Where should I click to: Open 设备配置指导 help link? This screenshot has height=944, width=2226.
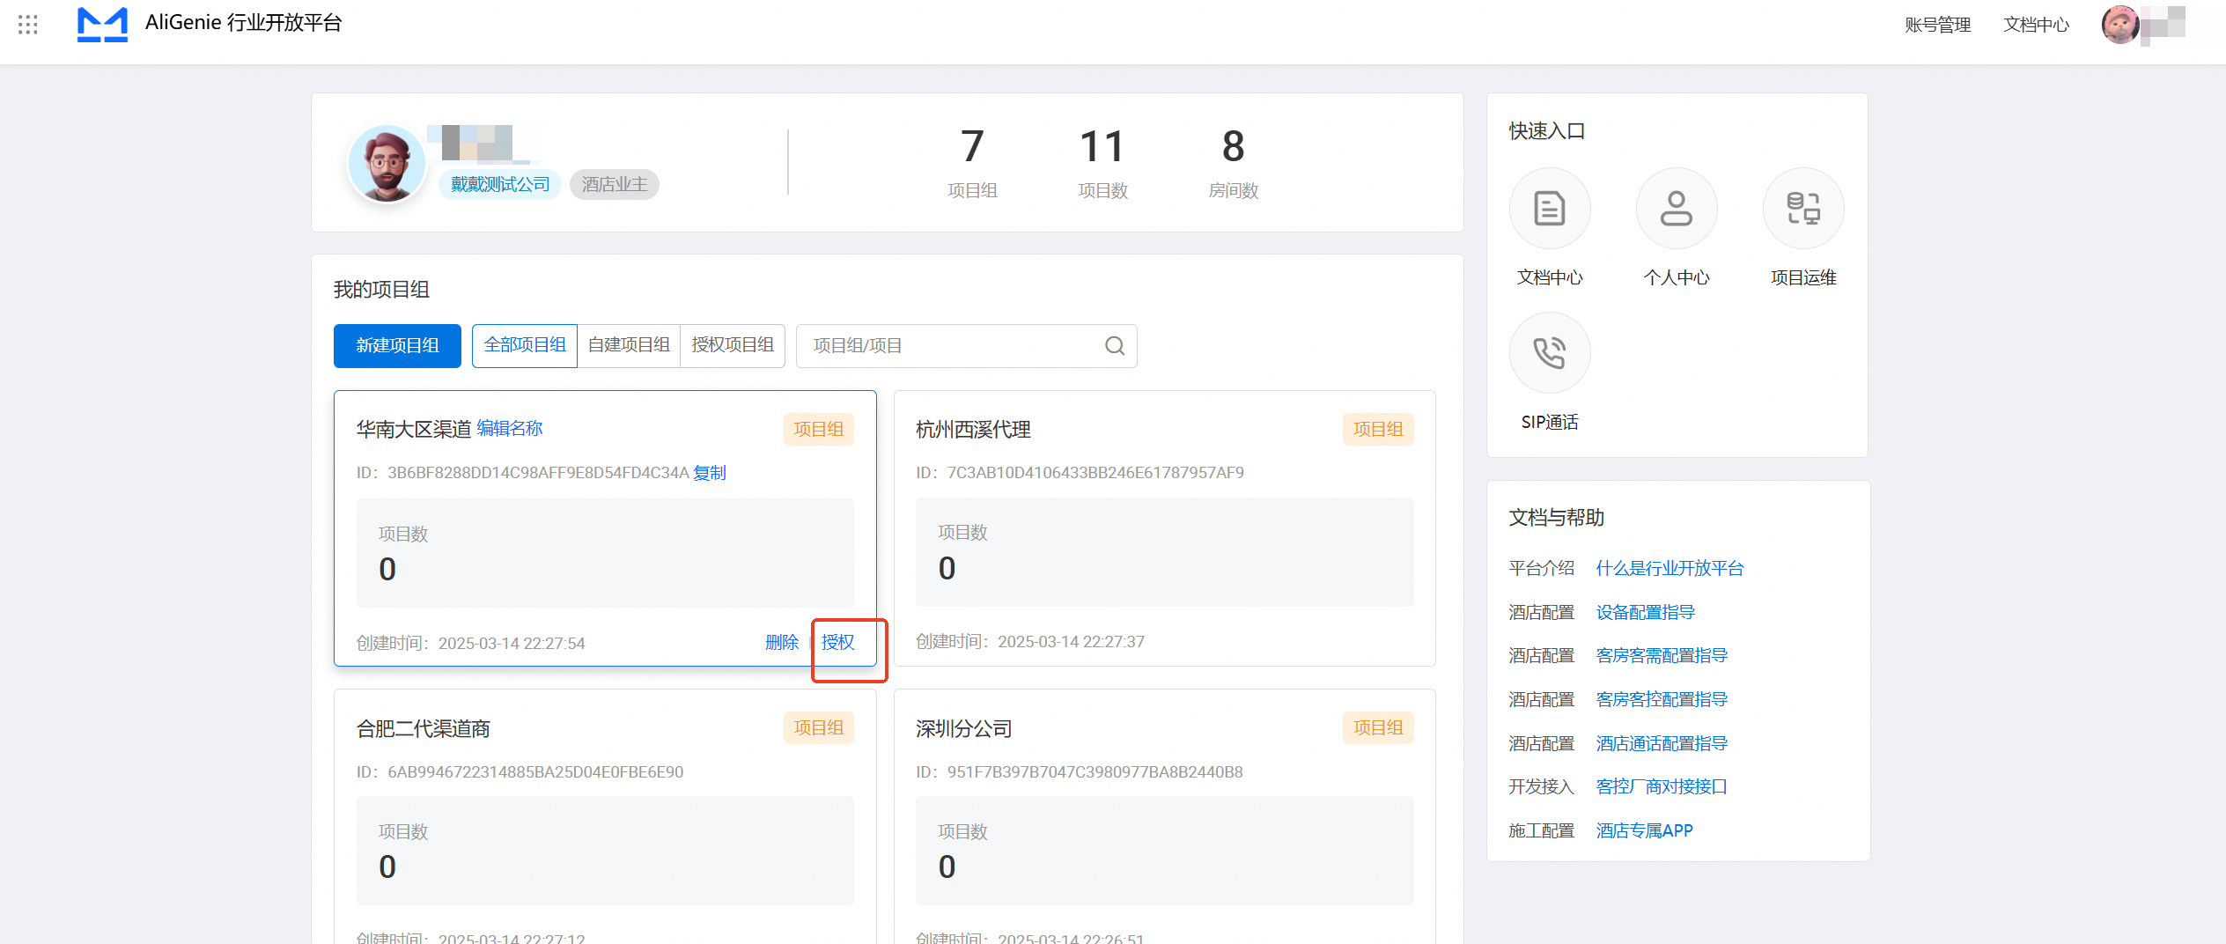coord(1645,613)
